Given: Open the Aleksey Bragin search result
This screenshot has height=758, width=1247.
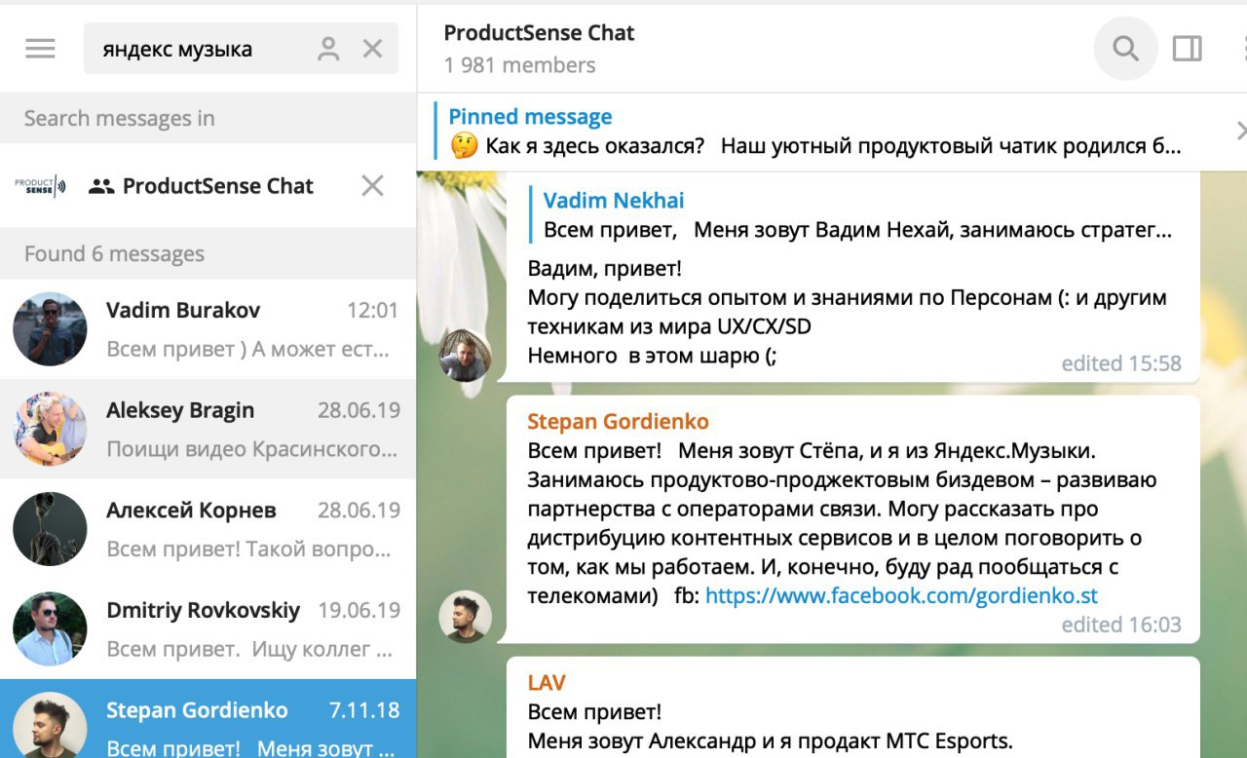Looking at the screenshot, I should pos(208,429).
